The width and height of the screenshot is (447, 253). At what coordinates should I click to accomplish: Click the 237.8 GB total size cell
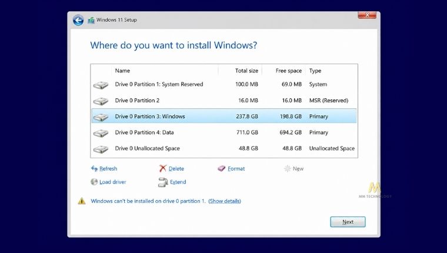click(247, 116)
